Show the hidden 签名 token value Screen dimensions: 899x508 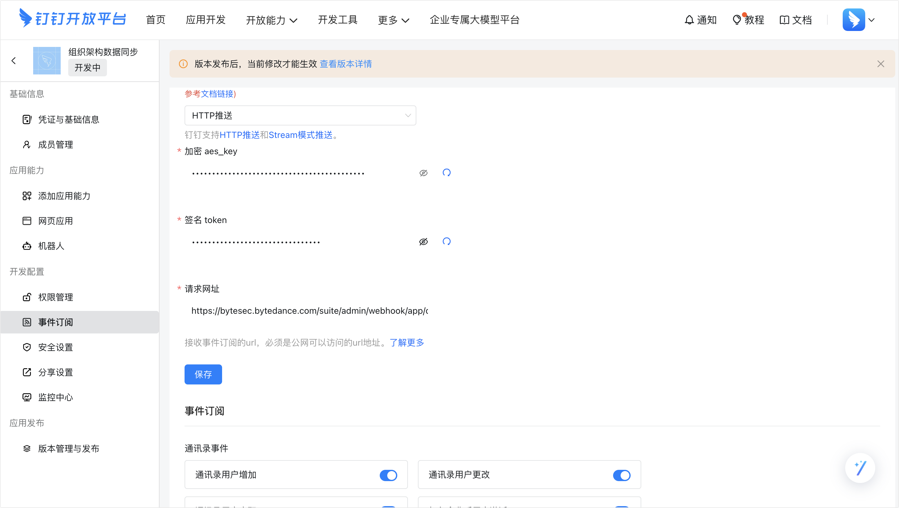423,242
